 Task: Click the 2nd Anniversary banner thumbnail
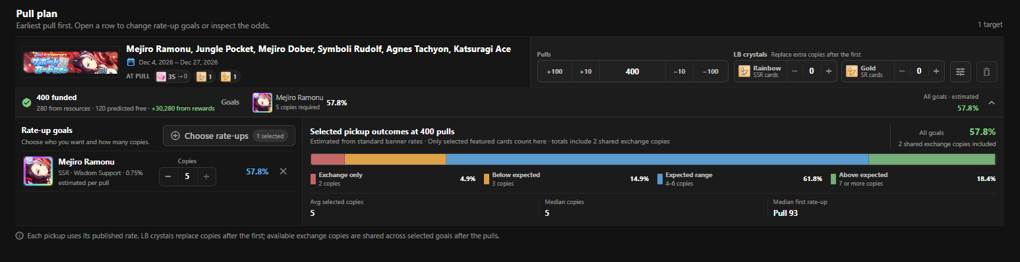pyautogui.click(x=71, y=62)
